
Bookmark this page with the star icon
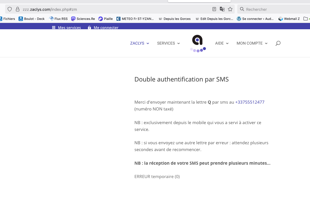click(230, 9)
